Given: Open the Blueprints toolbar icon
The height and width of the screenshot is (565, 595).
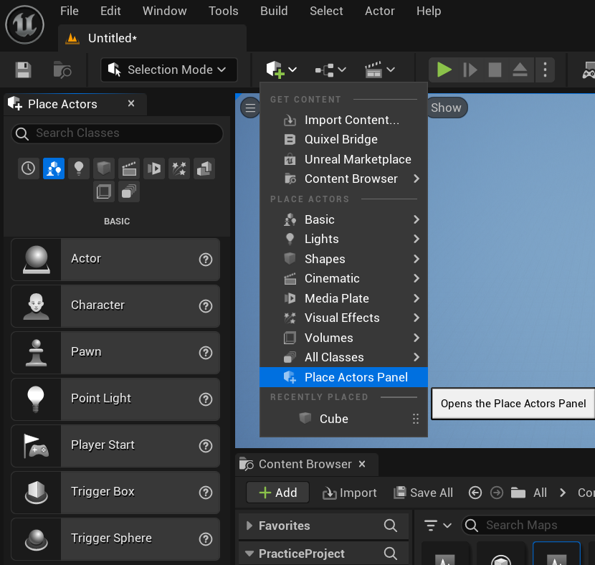Looking at the screenshot, I should pyautogui.click(x=325, y=70).
